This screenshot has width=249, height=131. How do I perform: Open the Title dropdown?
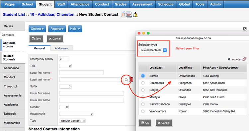[65, 66]
